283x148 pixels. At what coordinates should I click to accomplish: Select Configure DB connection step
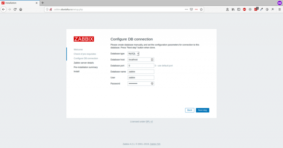pos(86,59)
